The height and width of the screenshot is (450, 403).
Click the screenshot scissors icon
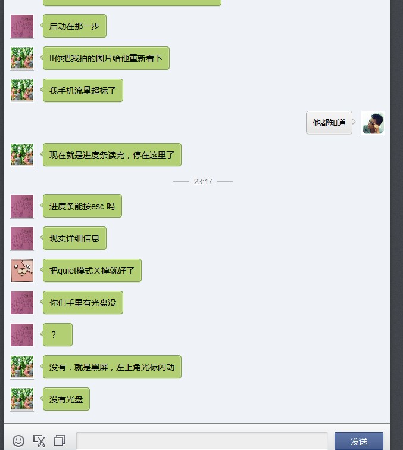39,440
